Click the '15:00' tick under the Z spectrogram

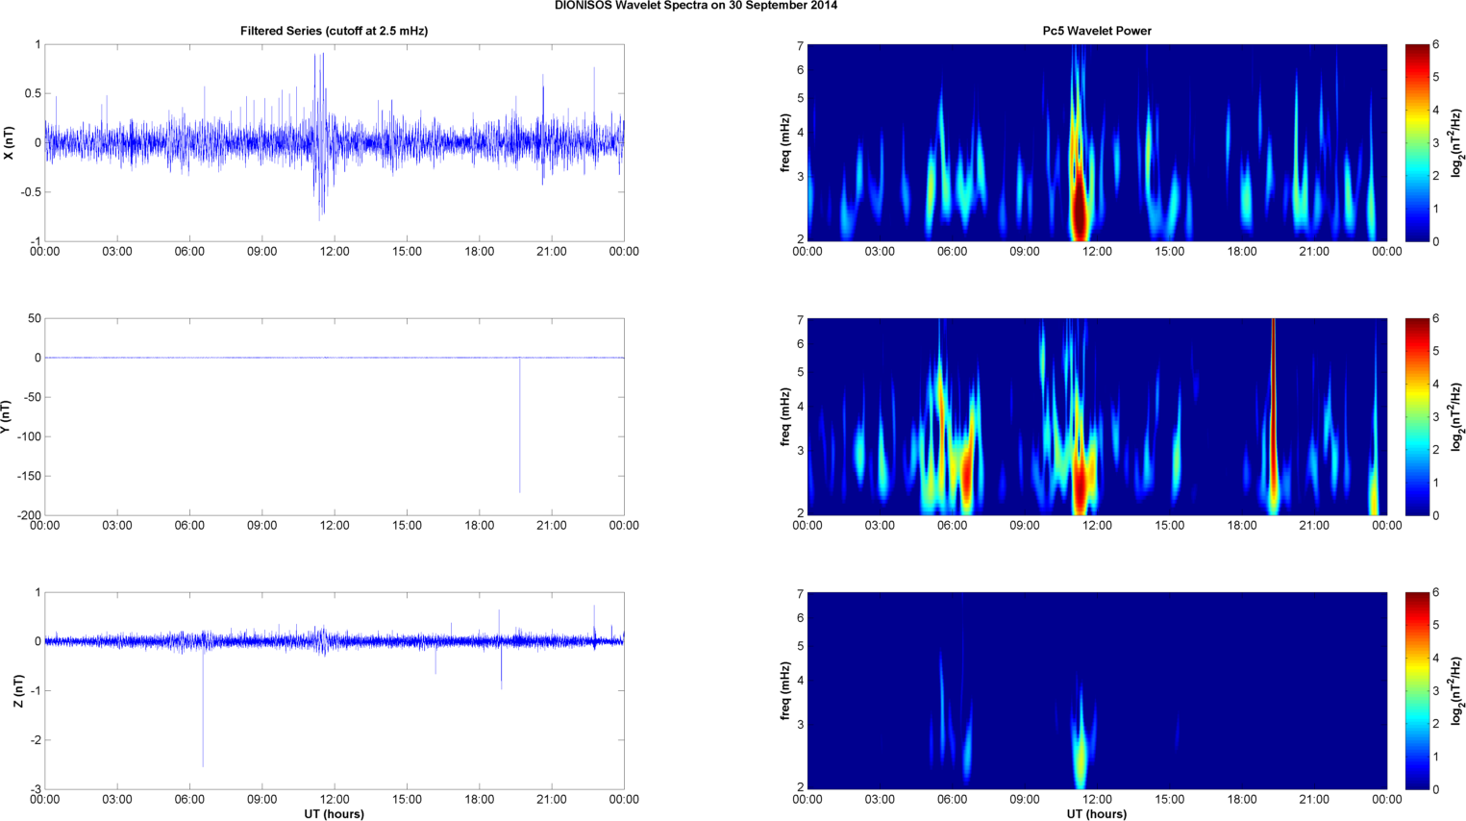1169,800
